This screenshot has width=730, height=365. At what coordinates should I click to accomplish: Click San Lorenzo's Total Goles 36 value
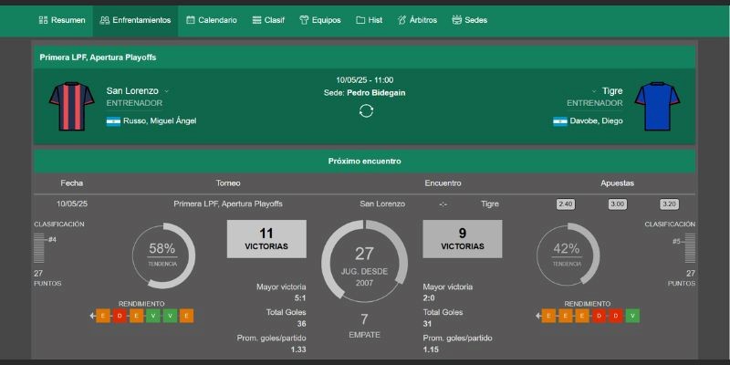(301, 324)
